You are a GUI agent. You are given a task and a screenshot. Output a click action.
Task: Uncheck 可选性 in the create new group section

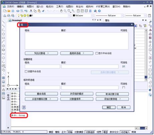(x=124, y=67)
